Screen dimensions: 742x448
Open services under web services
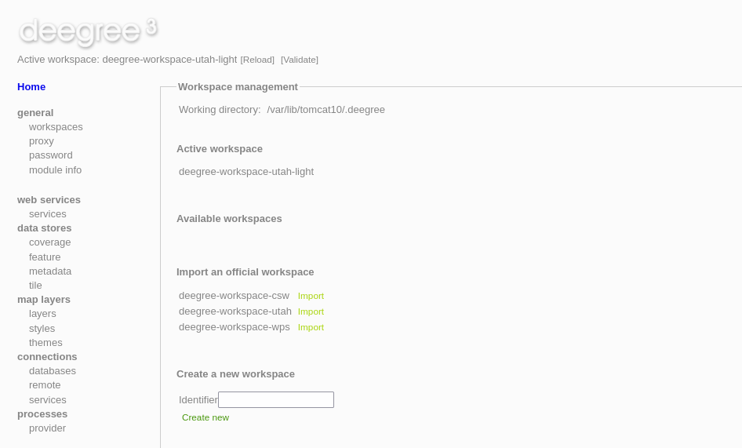[47, 214]
